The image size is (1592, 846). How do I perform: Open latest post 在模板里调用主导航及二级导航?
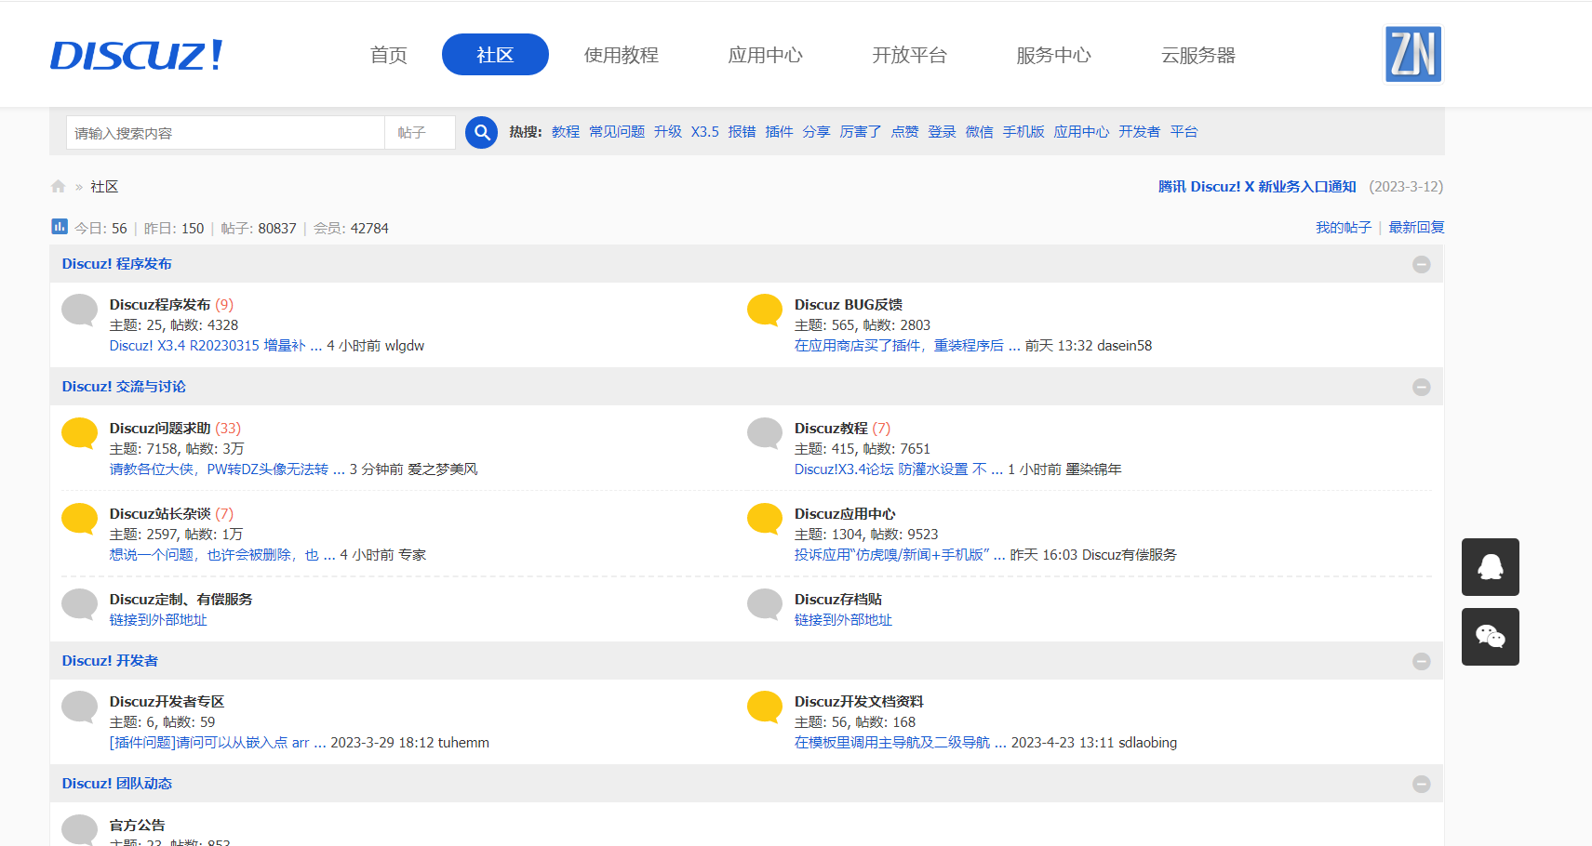coord(901,743)
